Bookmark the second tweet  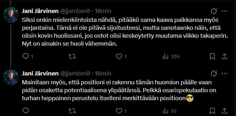coord(212,111)
